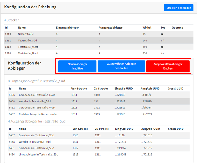This screenshot has width=201, height=163.
Task: Click the Konfiguration der Erhebung heading
Action: click(x=30, y=7)
